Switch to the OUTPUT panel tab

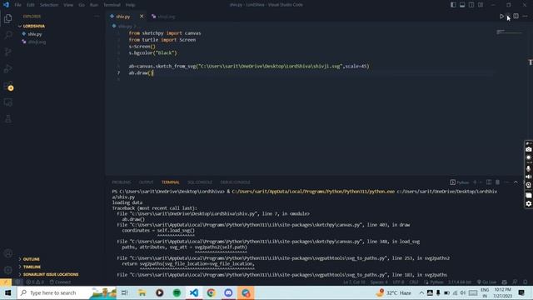point(147,182)
